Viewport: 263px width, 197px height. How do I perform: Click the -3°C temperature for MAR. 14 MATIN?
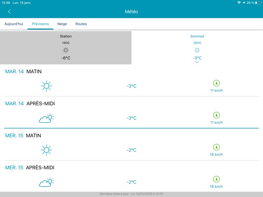click(131, 86)
